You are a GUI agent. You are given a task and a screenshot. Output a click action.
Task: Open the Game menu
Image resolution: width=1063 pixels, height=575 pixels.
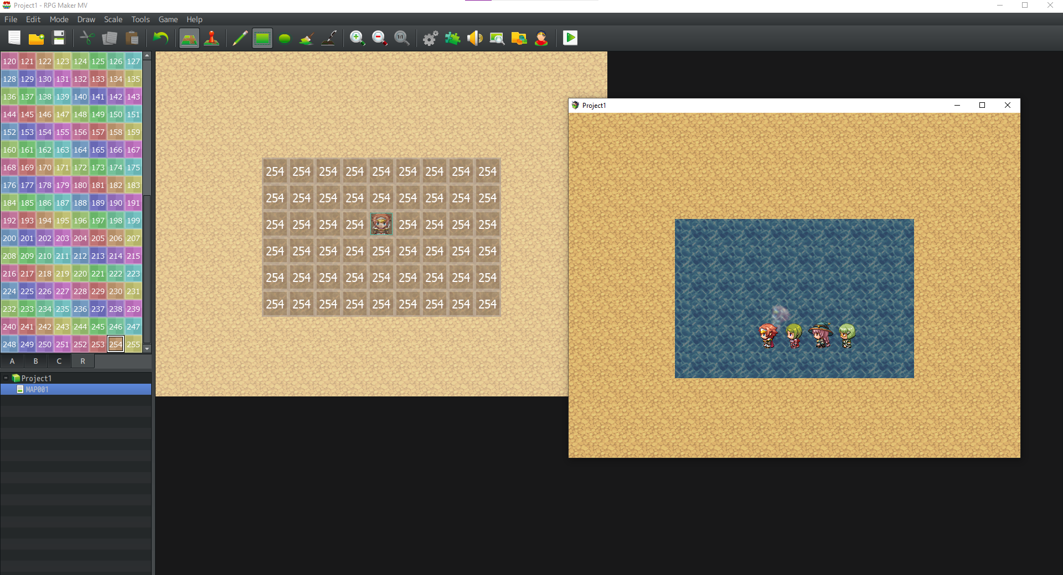(x=168, y=19)
